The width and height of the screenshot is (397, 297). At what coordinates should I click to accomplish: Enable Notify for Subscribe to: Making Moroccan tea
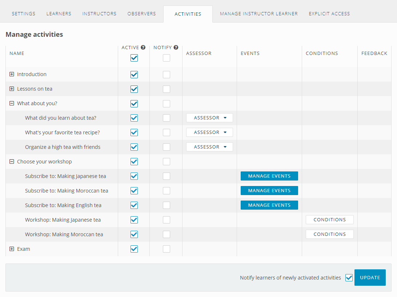click(167, 191)
